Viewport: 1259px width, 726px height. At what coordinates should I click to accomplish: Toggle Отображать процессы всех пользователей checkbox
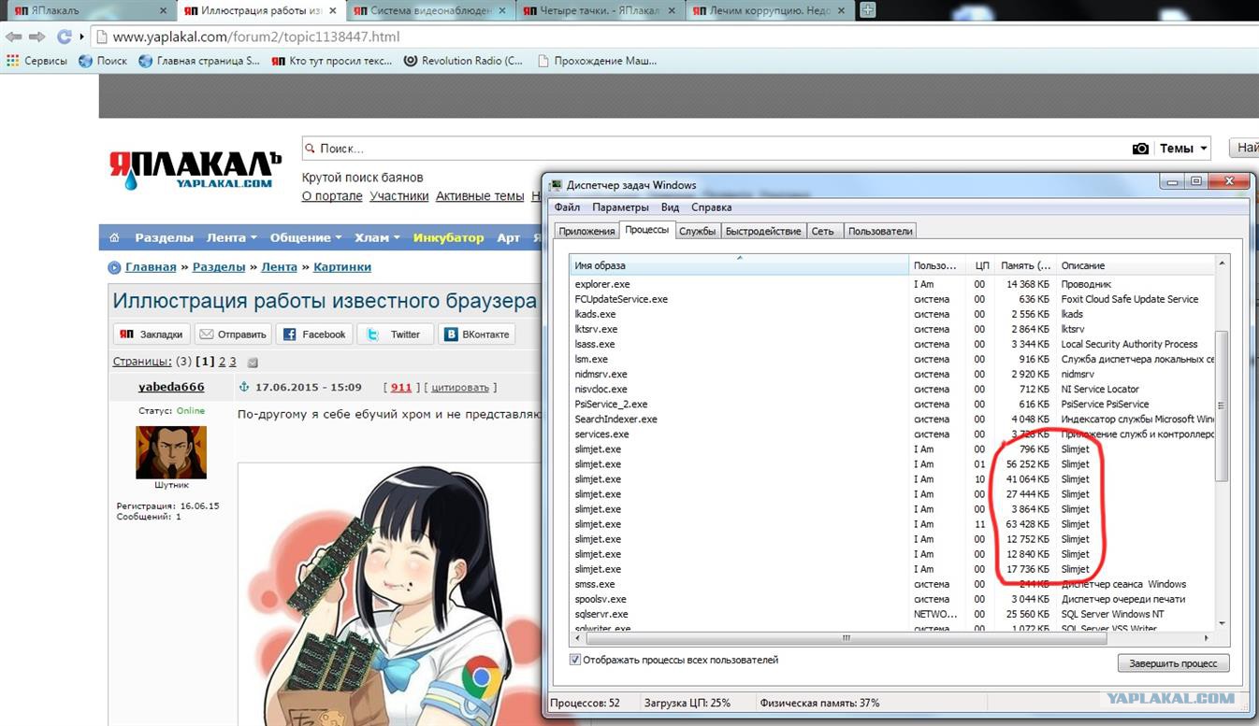[574, 660]
